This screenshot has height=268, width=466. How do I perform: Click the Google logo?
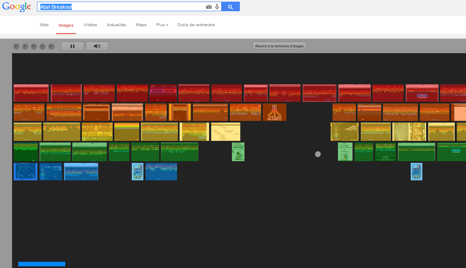click(x=17, y=7)
